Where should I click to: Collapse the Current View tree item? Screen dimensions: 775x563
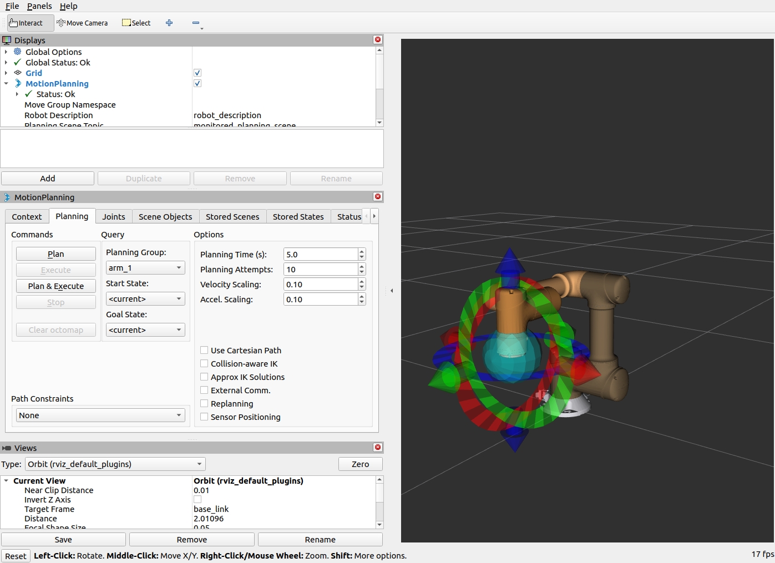tap(6, 480)
